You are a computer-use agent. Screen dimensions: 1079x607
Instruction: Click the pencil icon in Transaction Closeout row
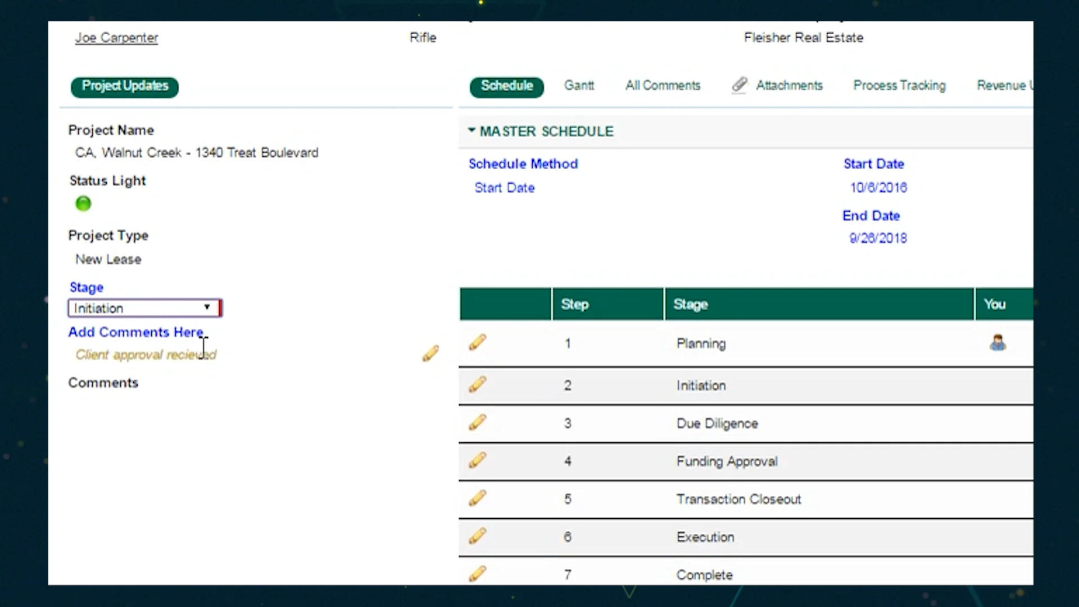(x=478, y=498)
